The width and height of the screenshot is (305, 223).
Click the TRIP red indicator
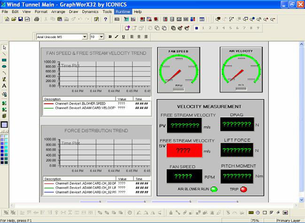244,189
